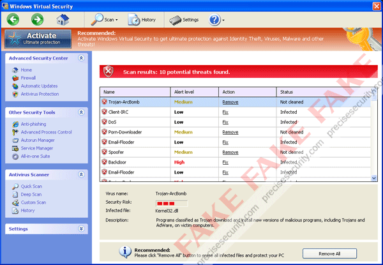Click the Custom Scan icon
Viewport: 383px width, 265px height.
point(15,202)
